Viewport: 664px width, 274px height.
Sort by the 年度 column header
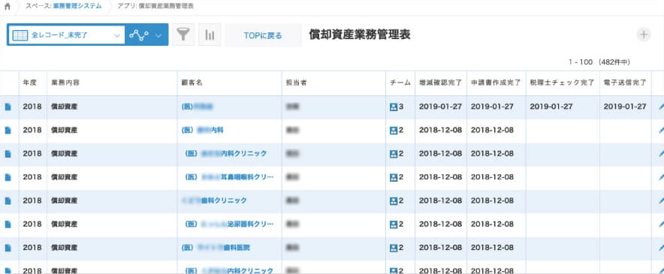point(29,83)
